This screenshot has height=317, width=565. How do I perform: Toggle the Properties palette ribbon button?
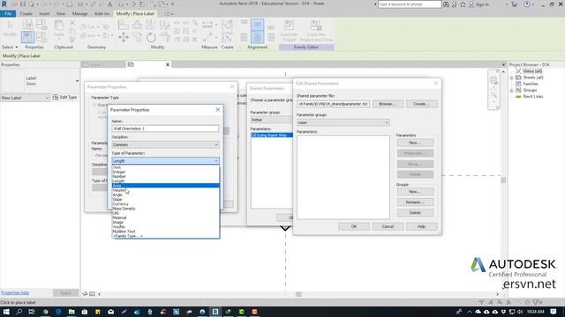[27, 37]
